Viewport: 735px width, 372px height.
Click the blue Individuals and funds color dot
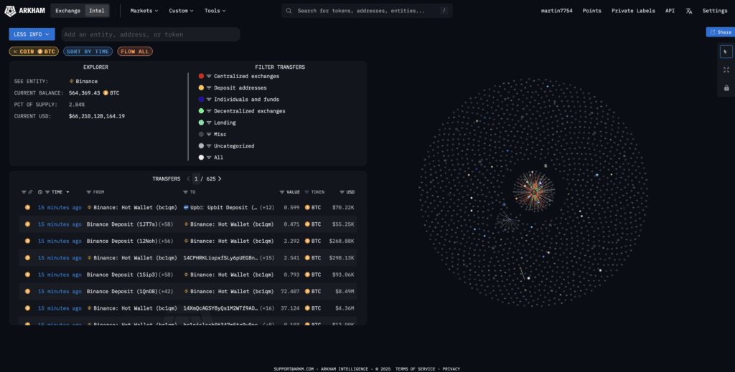pos(201,100)
